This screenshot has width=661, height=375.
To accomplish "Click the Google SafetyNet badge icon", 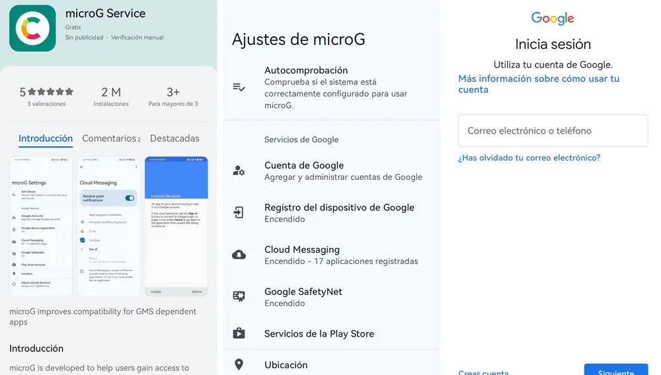I will [x=239, y=296].
